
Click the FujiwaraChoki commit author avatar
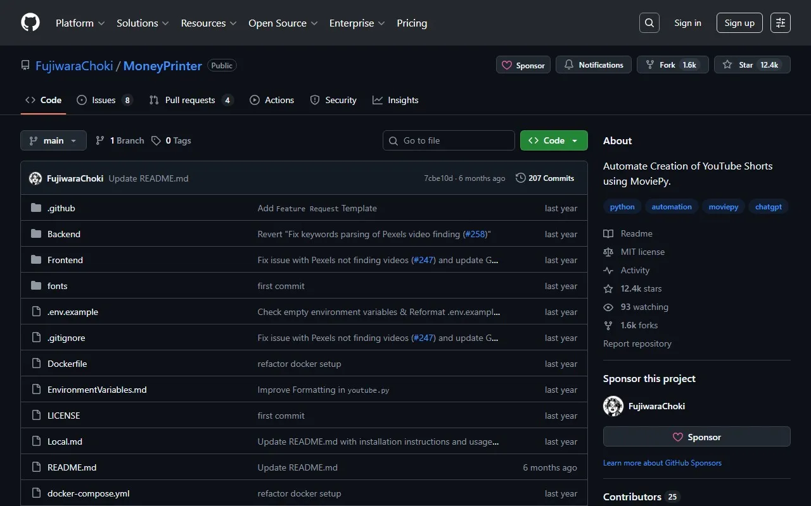pos(35,178)
